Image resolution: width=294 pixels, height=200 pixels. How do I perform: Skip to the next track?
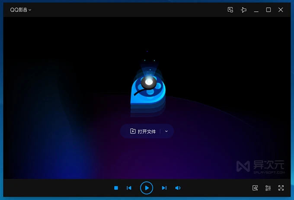(164, 188)
